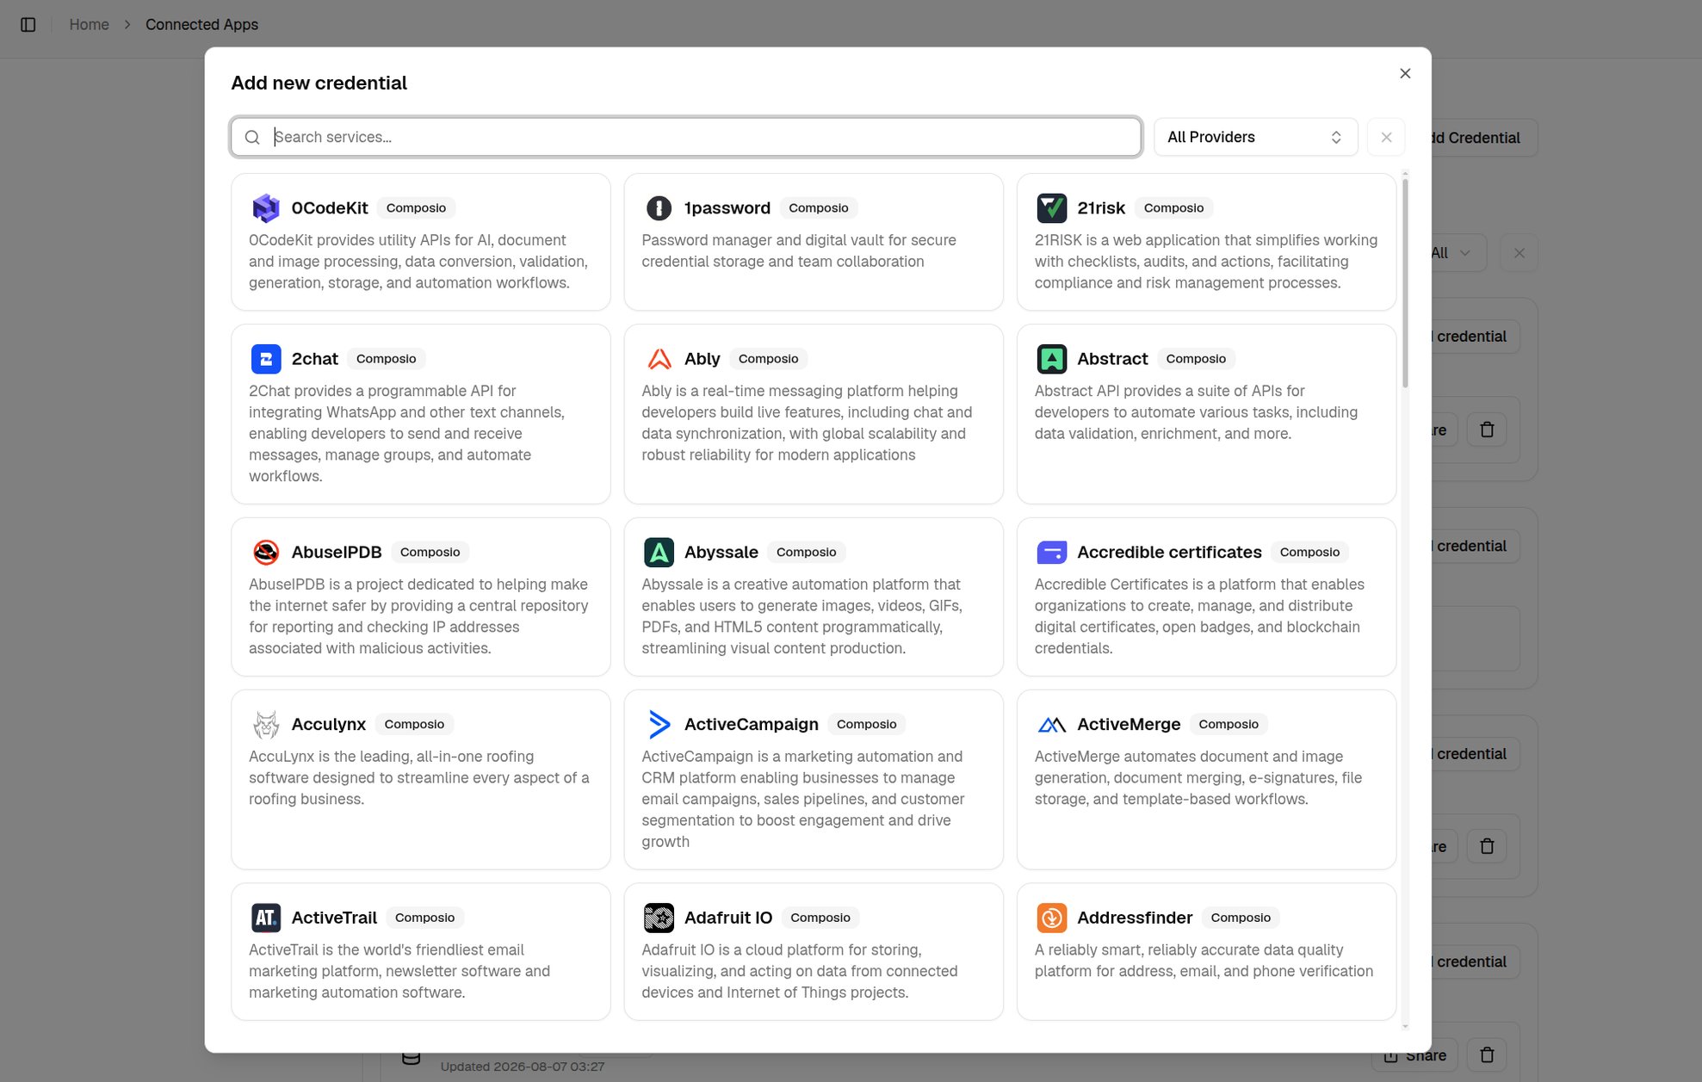Click the ActiveMerge logo icon
The height and width of the screenshot is (1082, 1702).
pos(1051,725)
